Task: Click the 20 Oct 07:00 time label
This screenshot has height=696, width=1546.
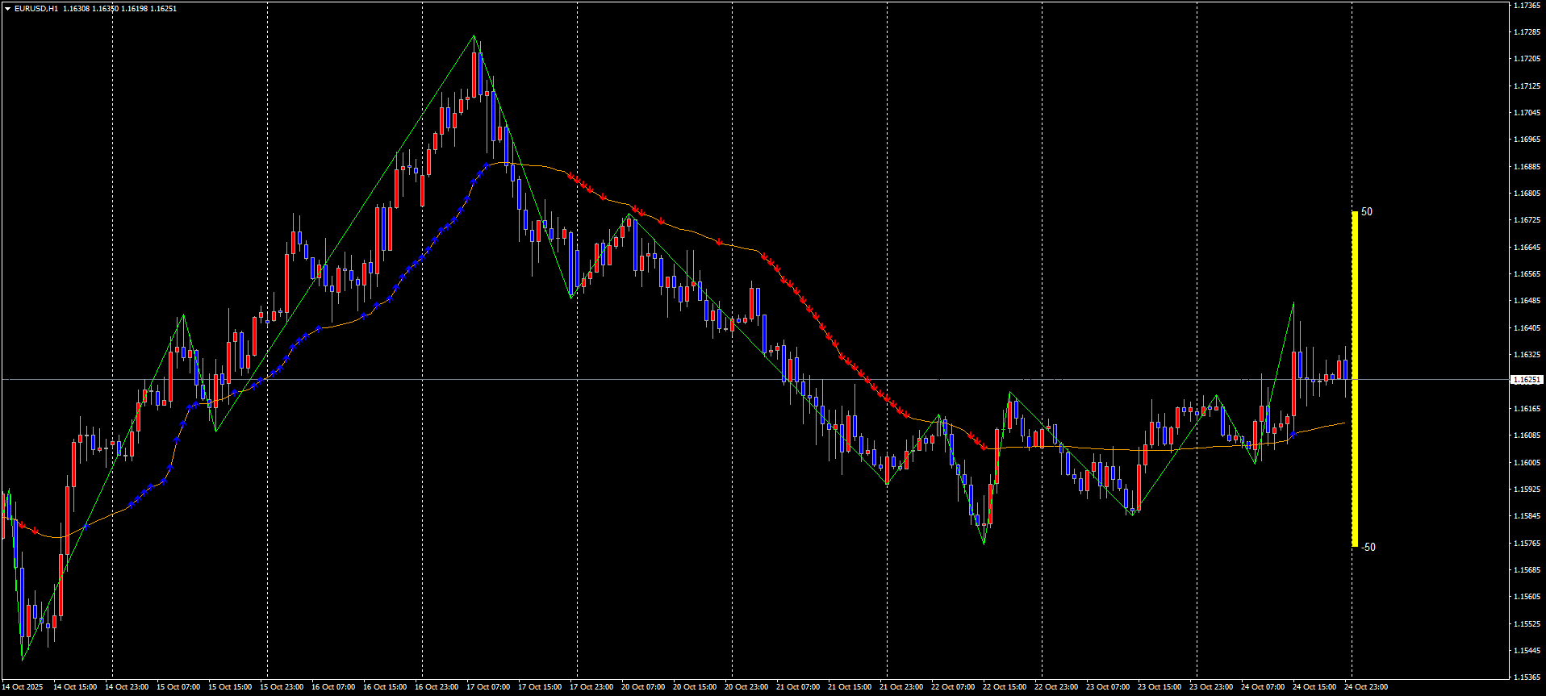Action: point(643,687)
